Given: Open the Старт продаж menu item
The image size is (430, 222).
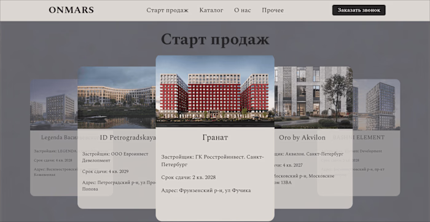Looking at the screenshot, I should 167,10.
